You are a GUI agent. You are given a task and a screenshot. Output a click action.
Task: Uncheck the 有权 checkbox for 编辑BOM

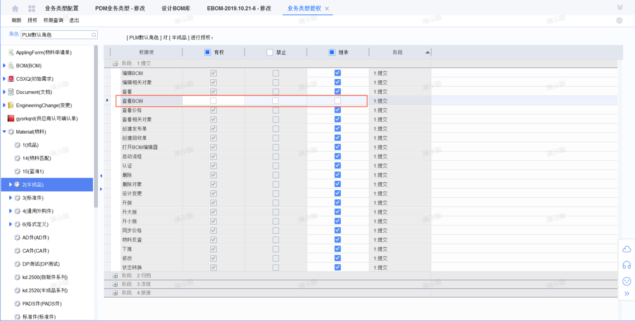tap(213, 72)
